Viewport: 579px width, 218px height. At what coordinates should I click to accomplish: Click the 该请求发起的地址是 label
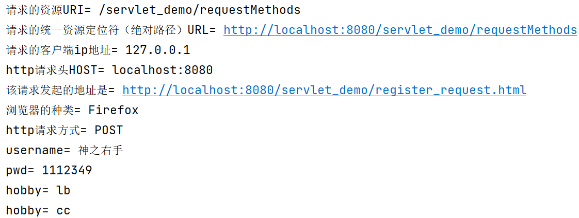[60, 90]
